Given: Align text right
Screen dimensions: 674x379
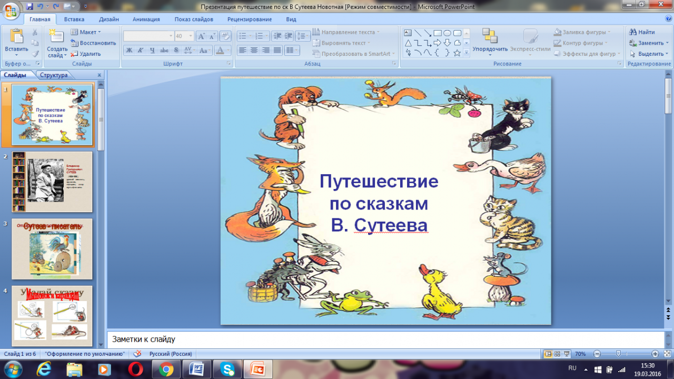Looking at the screenshot, I should click(265, 51).
